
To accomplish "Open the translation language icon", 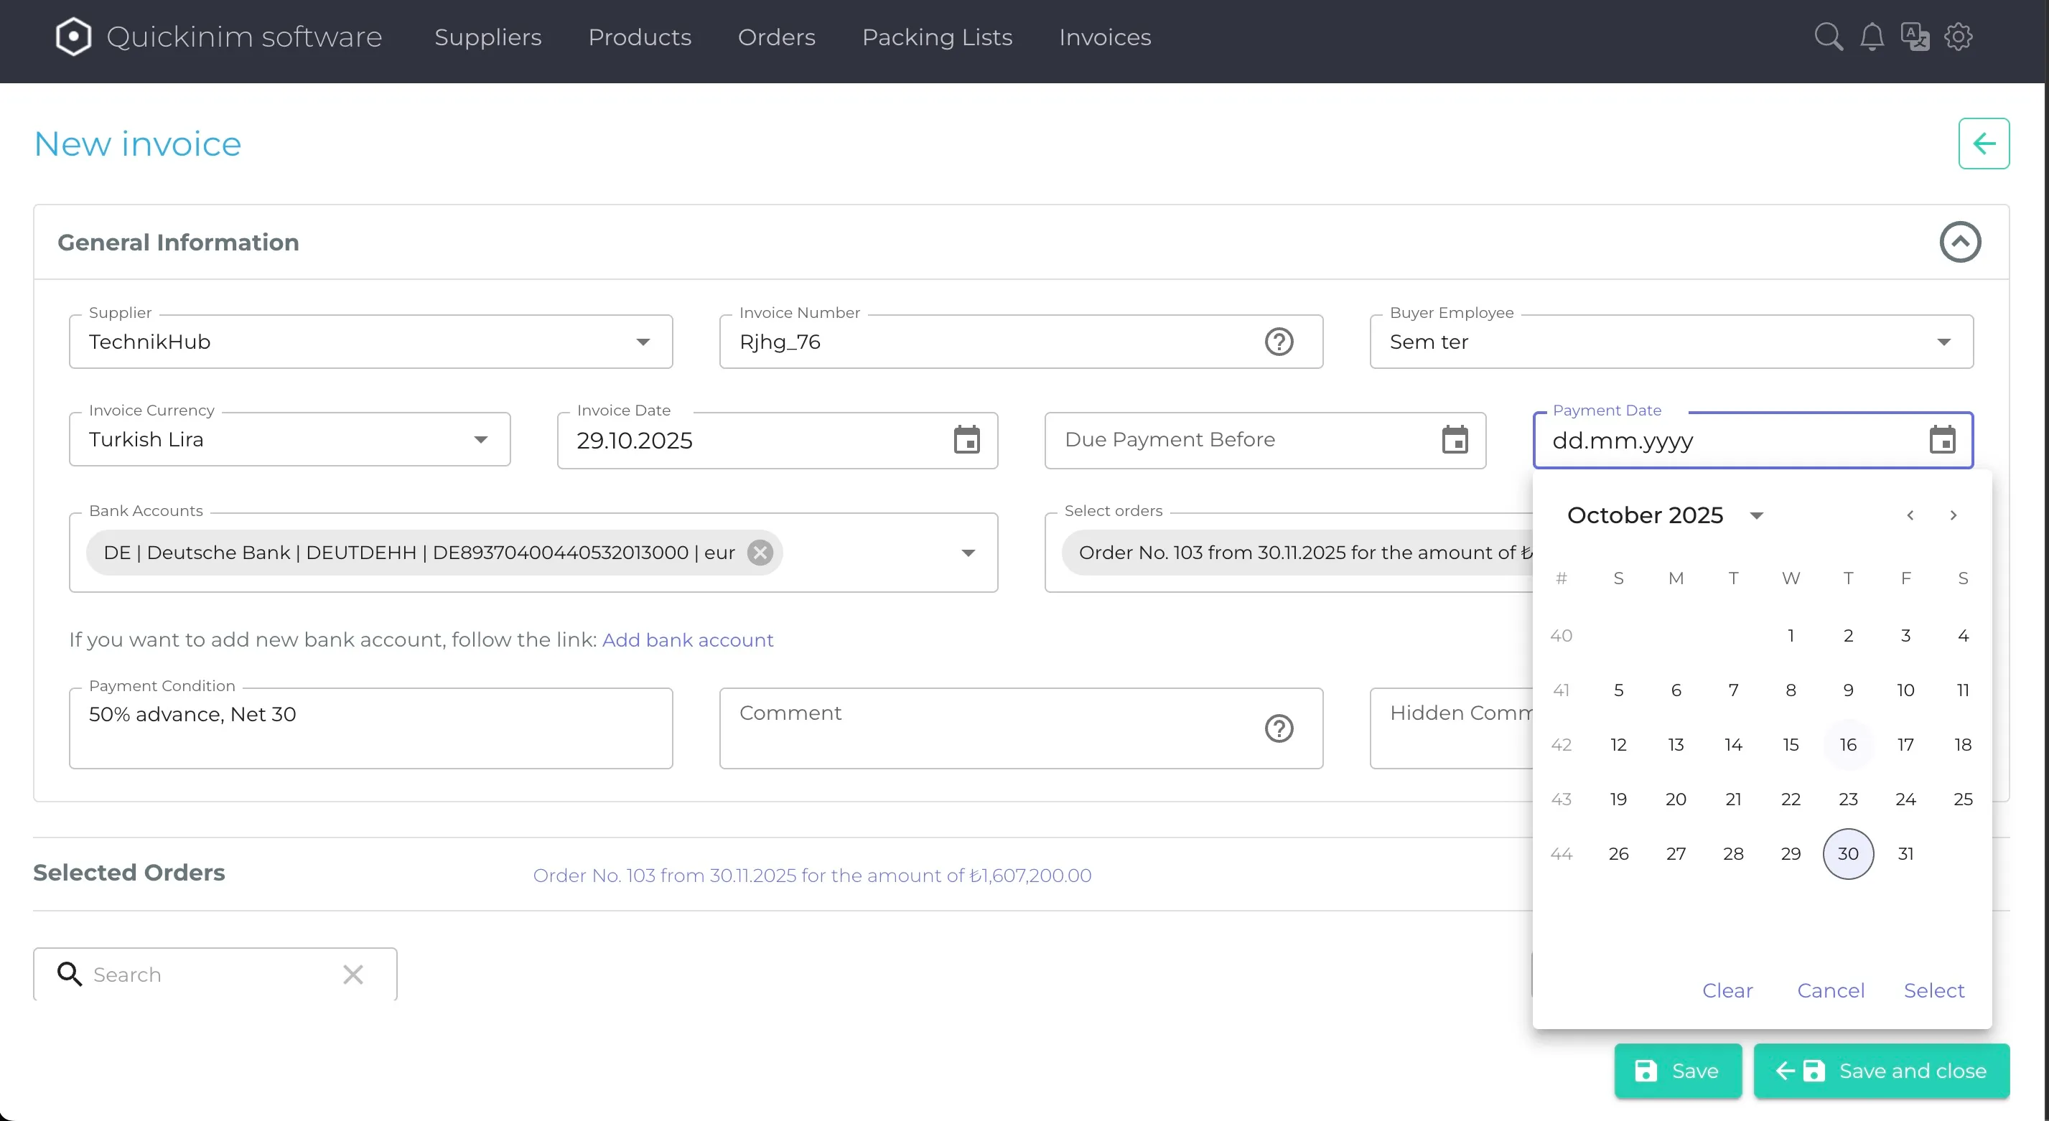I will pyautogui.click(x=1915, y=36).
